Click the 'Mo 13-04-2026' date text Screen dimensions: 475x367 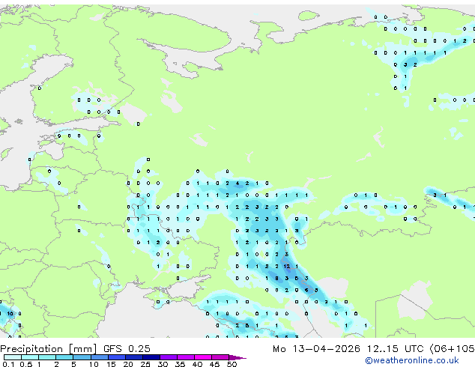[316, 349]
